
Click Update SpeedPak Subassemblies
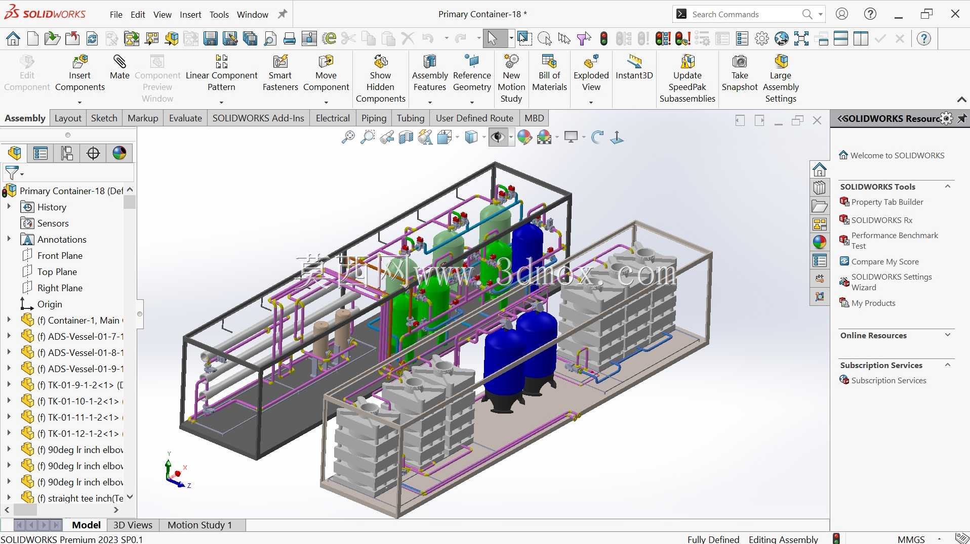coord(687,79)
